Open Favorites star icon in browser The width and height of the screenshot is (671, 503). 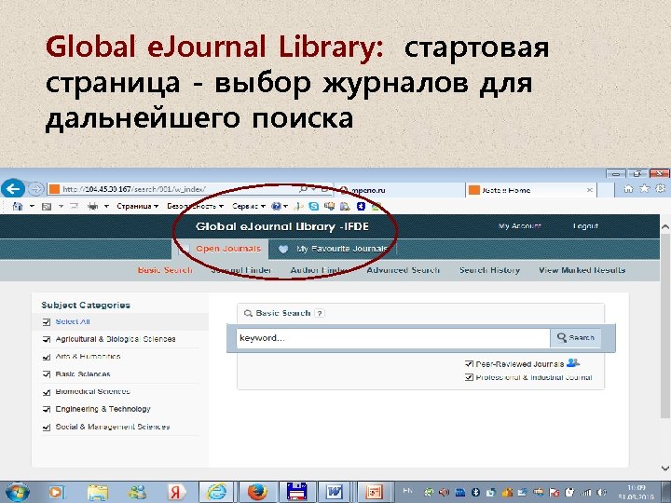645,188
